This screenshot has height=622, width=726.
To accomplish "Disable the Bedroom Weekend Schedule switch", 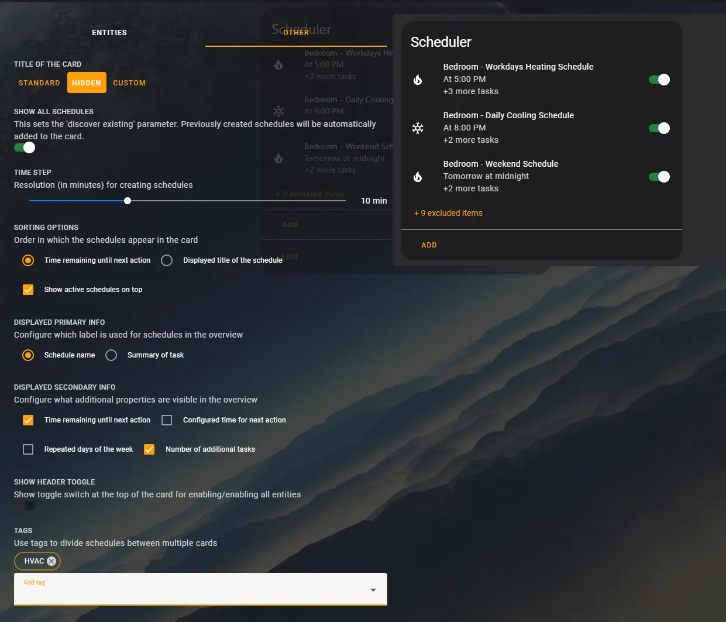I will pos(659,177).
